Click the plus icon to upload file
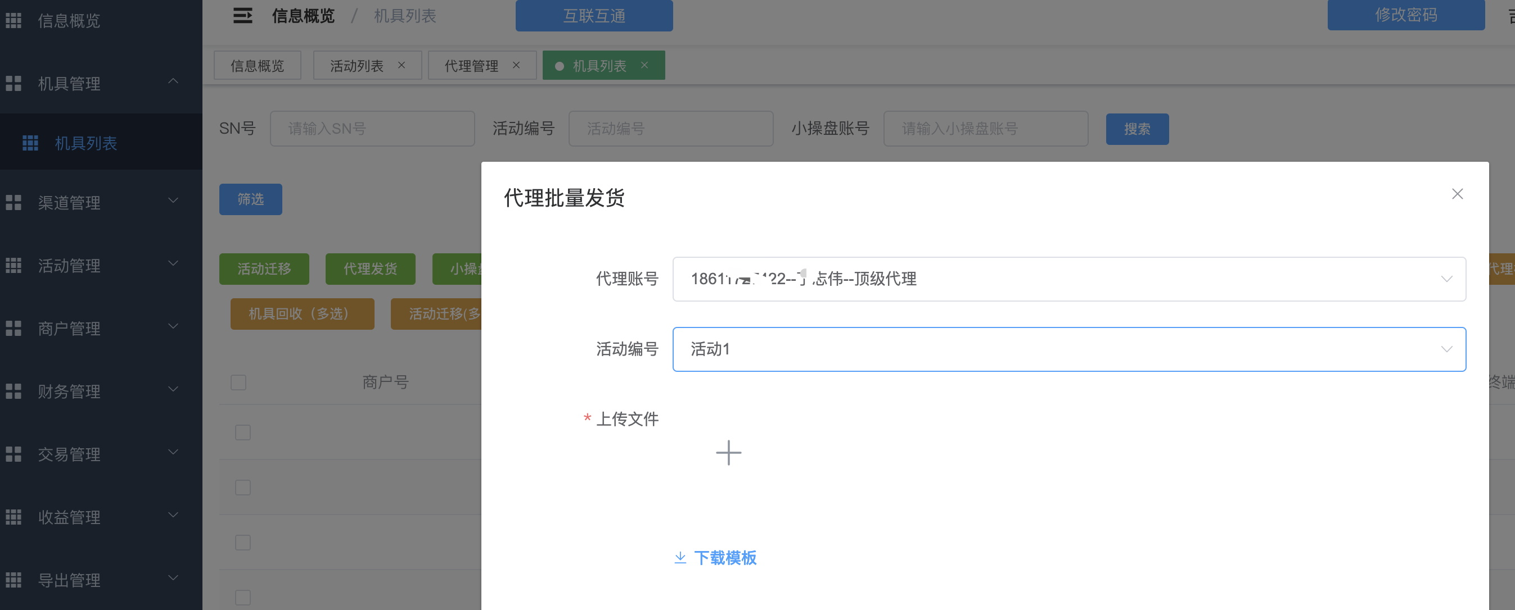Screen dimensions: 1515x610 728,453
